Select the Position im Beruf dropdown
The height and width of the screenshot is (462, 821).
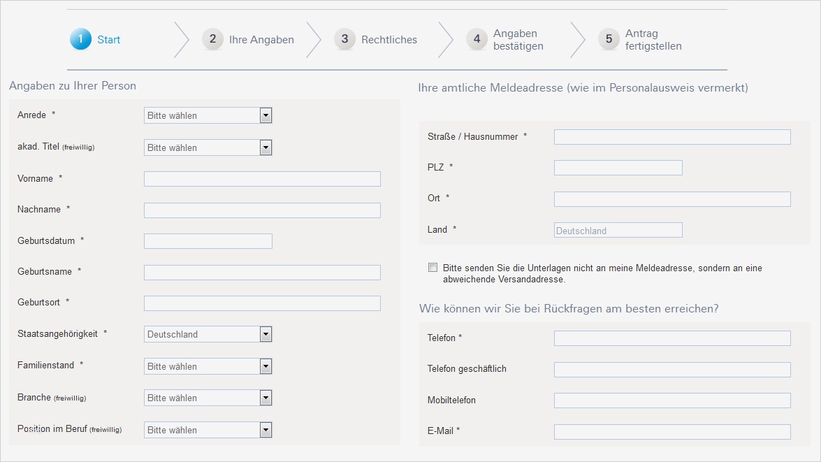[208, 430]
